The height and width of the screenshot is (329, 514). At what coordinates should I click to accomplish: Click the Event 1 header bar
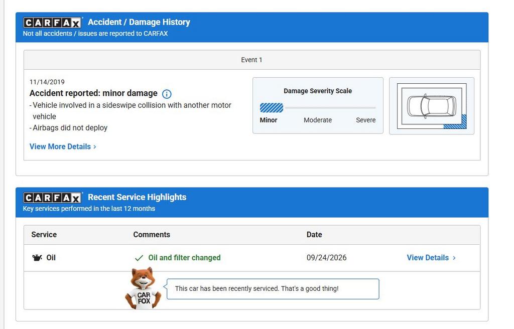click(252, 60)
